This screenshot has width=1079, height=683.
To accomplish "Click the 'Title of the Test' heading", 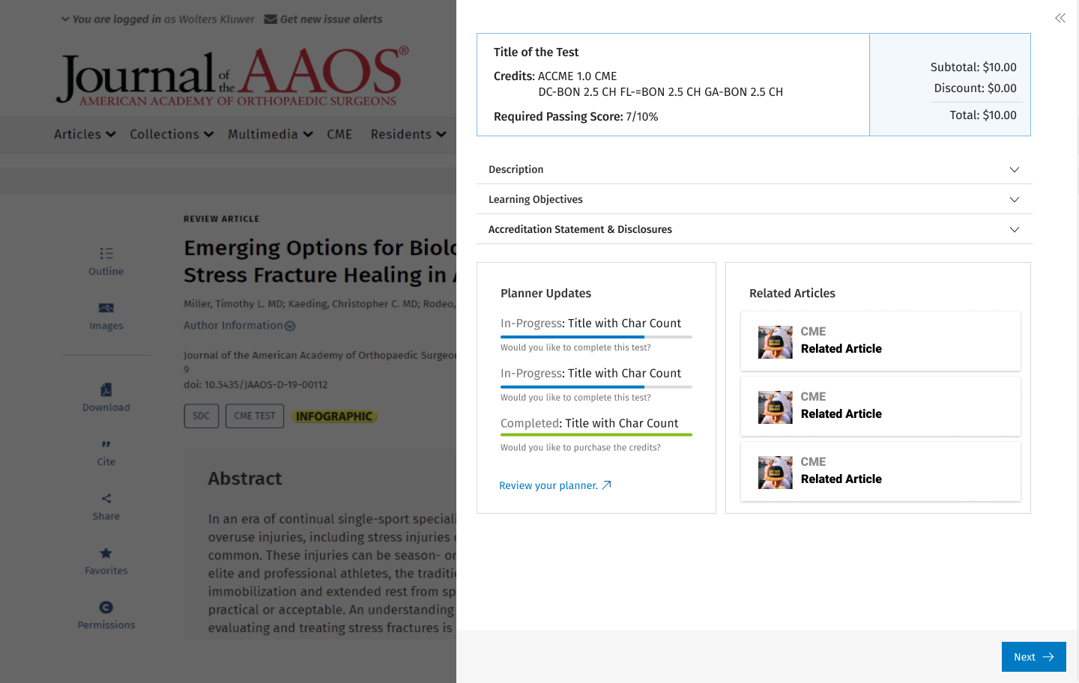I will click(x=536, y=52).
